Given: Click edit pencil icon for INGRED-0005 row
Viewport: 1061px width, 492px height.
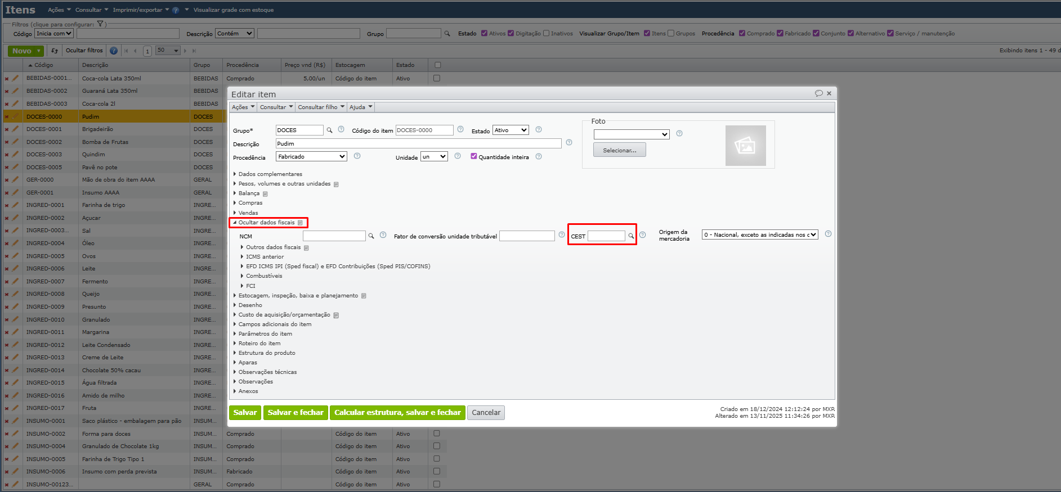Looking at the screenshot, I should coord(15,256).
